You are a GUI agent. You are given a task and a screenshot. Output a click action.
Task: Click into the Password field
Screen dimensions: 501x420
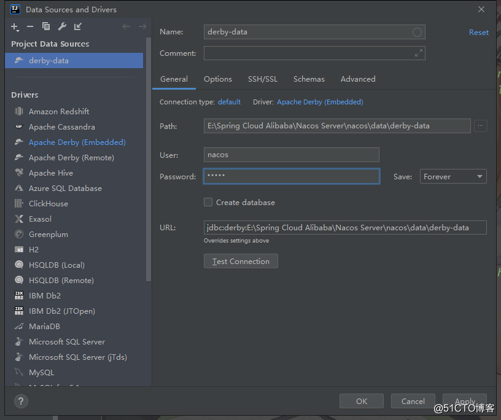pos(292,176)
